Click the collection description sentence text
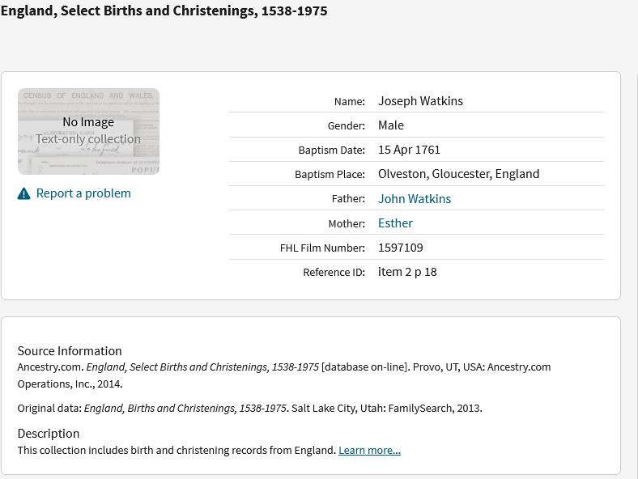The width and height of the screenshot is (638, 479). [177, 451]
